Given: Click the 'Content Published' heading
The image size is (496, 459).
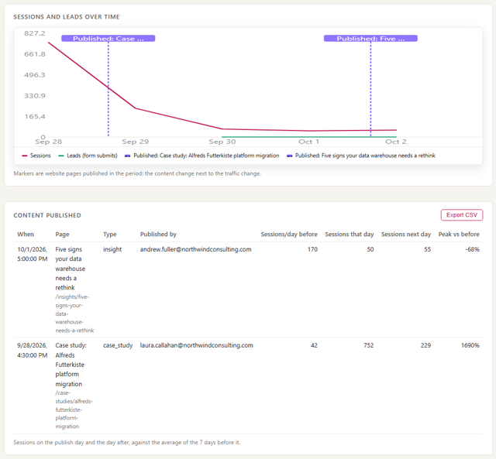Looking at the screenshot, I should coord(47,215).
